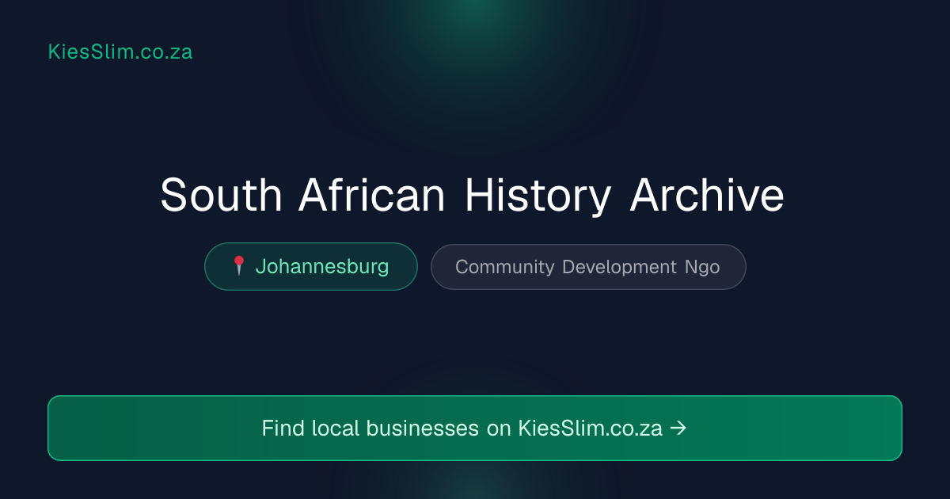
Task: Click the word Community in the grey tag
Action: (x=505, y=267)
